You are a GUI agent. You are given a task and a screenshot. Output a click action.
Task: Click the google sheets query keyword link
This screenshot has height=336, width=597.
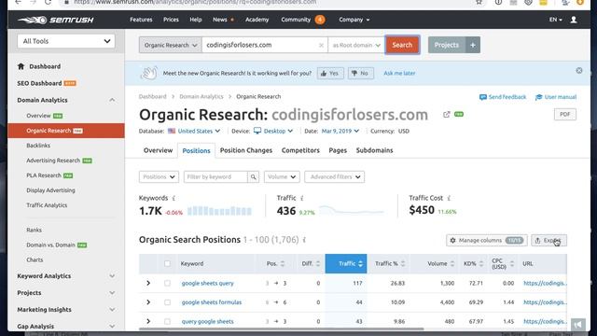(207, 283)
